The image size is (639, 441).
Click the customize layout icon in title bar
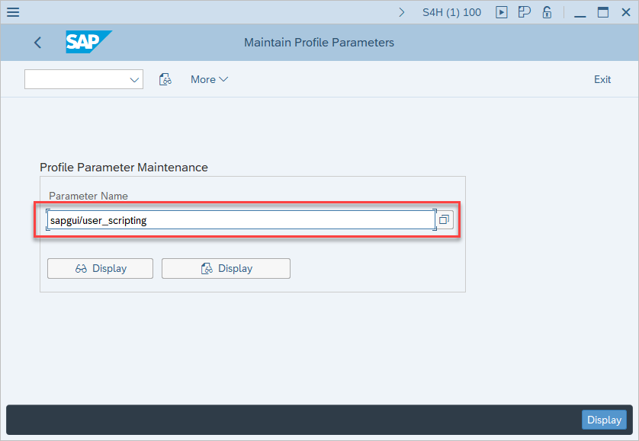coord(524,12)
